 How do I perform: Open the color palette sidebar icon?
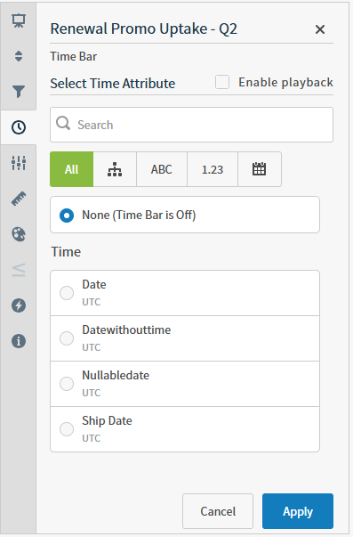pos(19,234)
